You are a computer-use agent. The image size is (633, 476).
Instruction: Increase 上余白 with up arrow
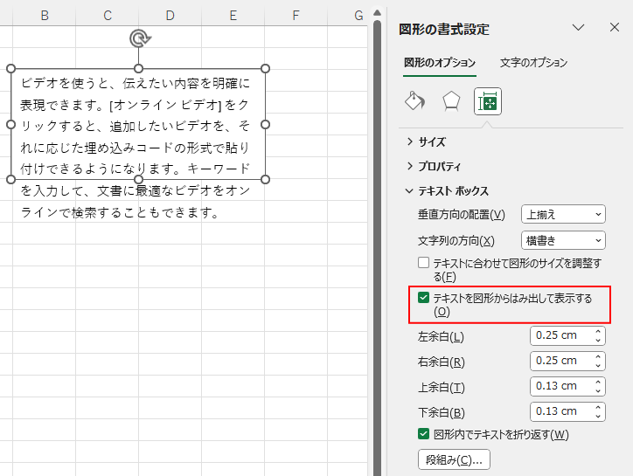(598, 382)
